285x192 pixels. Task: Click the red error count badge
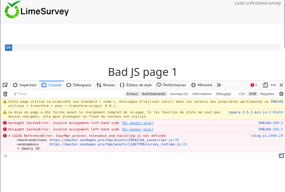254,85
